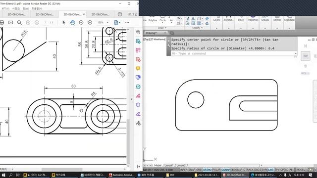Go to next page in Acrobat
This screenshot has width=317, height=178.
coord(37,22)
